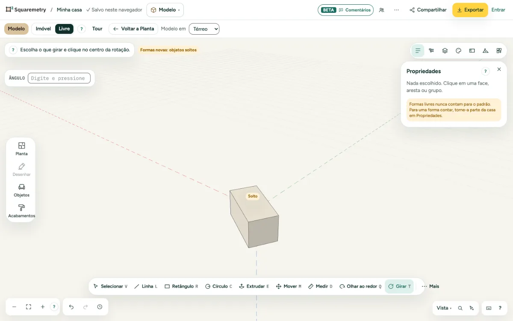Select the Girar rotate tool

coord(399,286)
